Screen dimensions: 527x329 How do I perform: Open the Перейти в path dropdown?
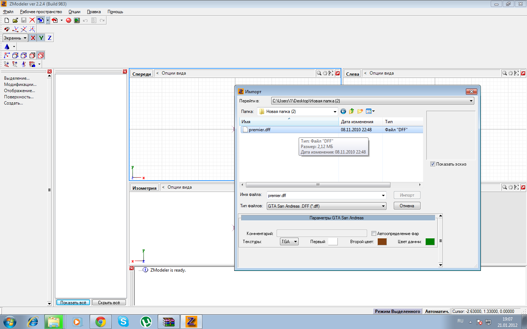point(471,101)
